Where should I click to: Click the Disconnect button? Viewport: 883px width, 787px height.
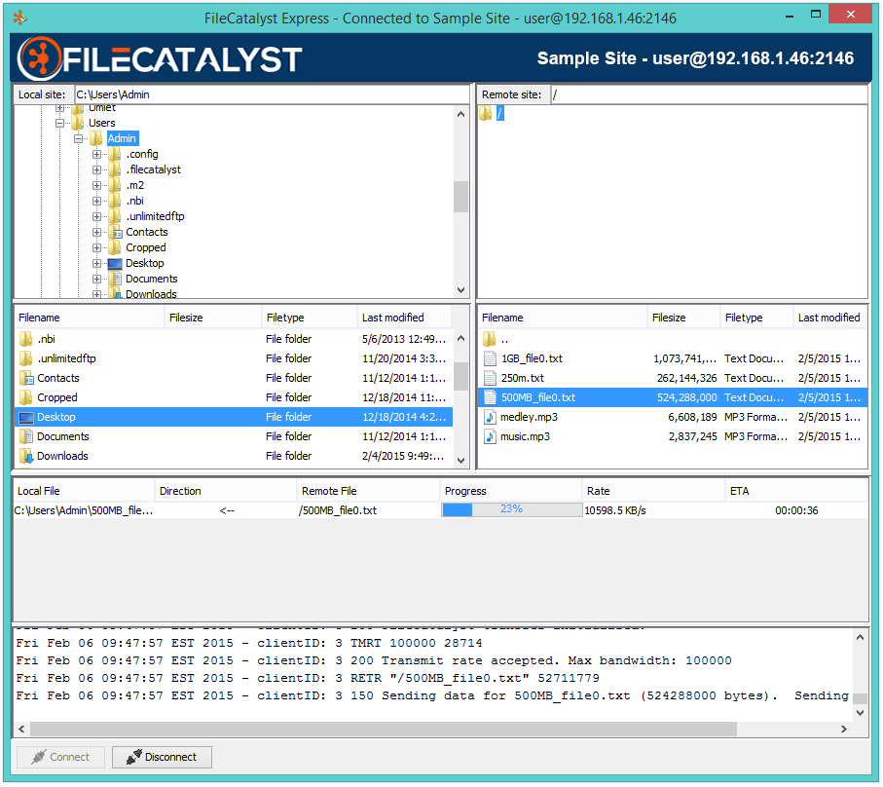point(162,757)
